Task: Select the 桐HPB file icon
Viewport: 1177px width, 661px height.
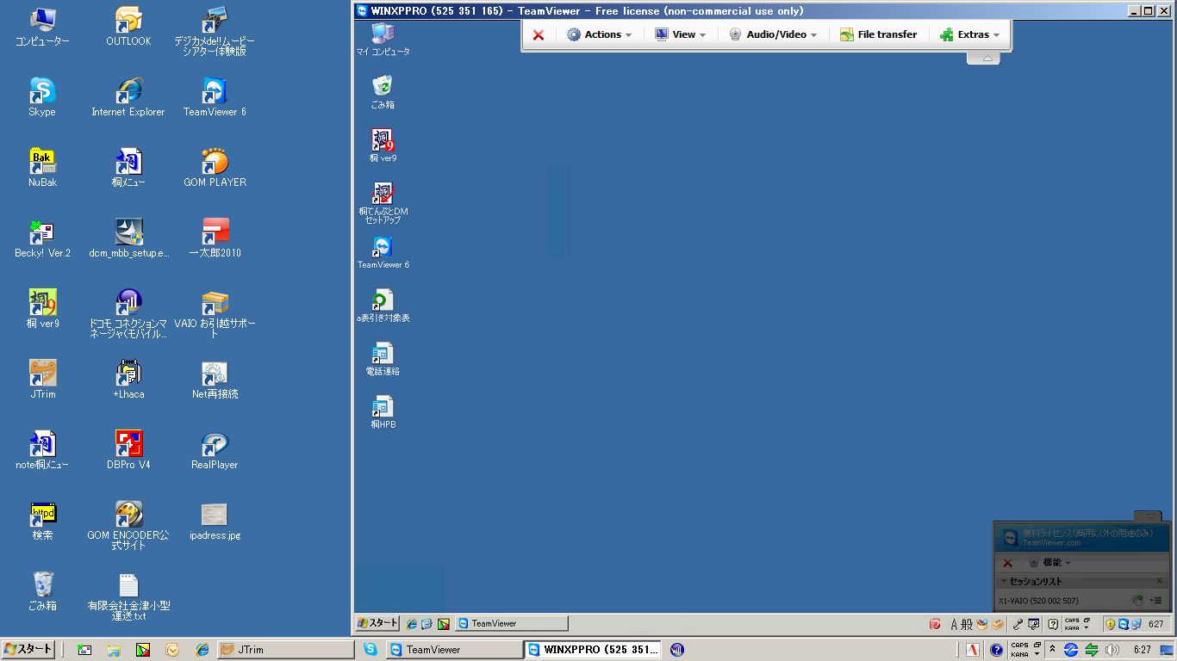Action: [x=383, y=412]
